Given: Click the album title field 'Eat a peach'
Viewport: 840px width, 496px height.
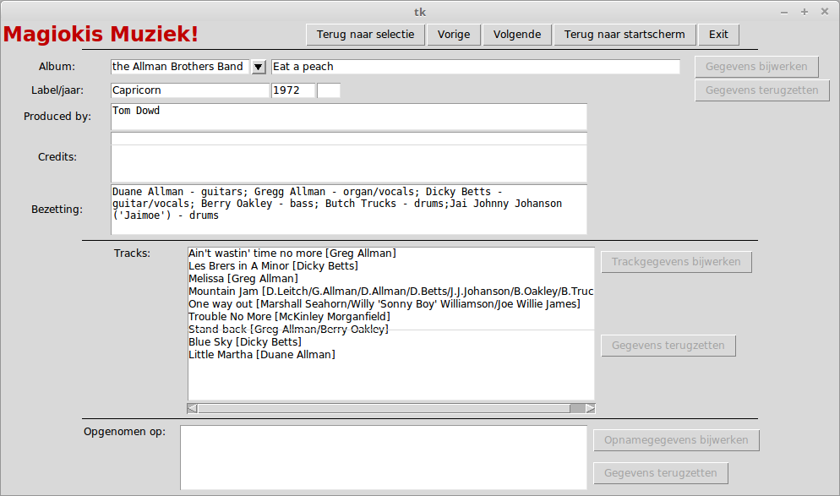Looking at the screenshot, I should pyautogui.click(x=476, y=67).
